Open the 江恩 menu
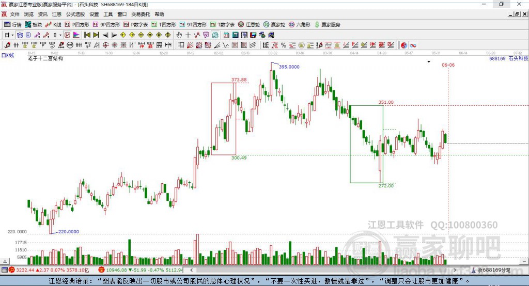The width and height of the screenshot is (529, 286). pyautogui.click(x=57, y=14)
